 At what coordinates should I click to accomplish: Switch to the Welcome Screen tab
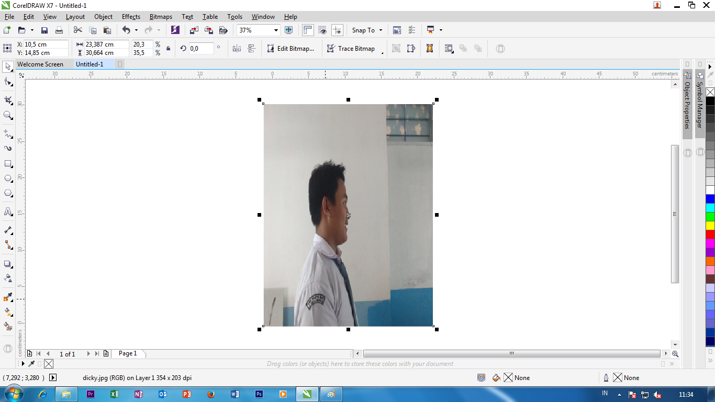click(x=41, y=64)
